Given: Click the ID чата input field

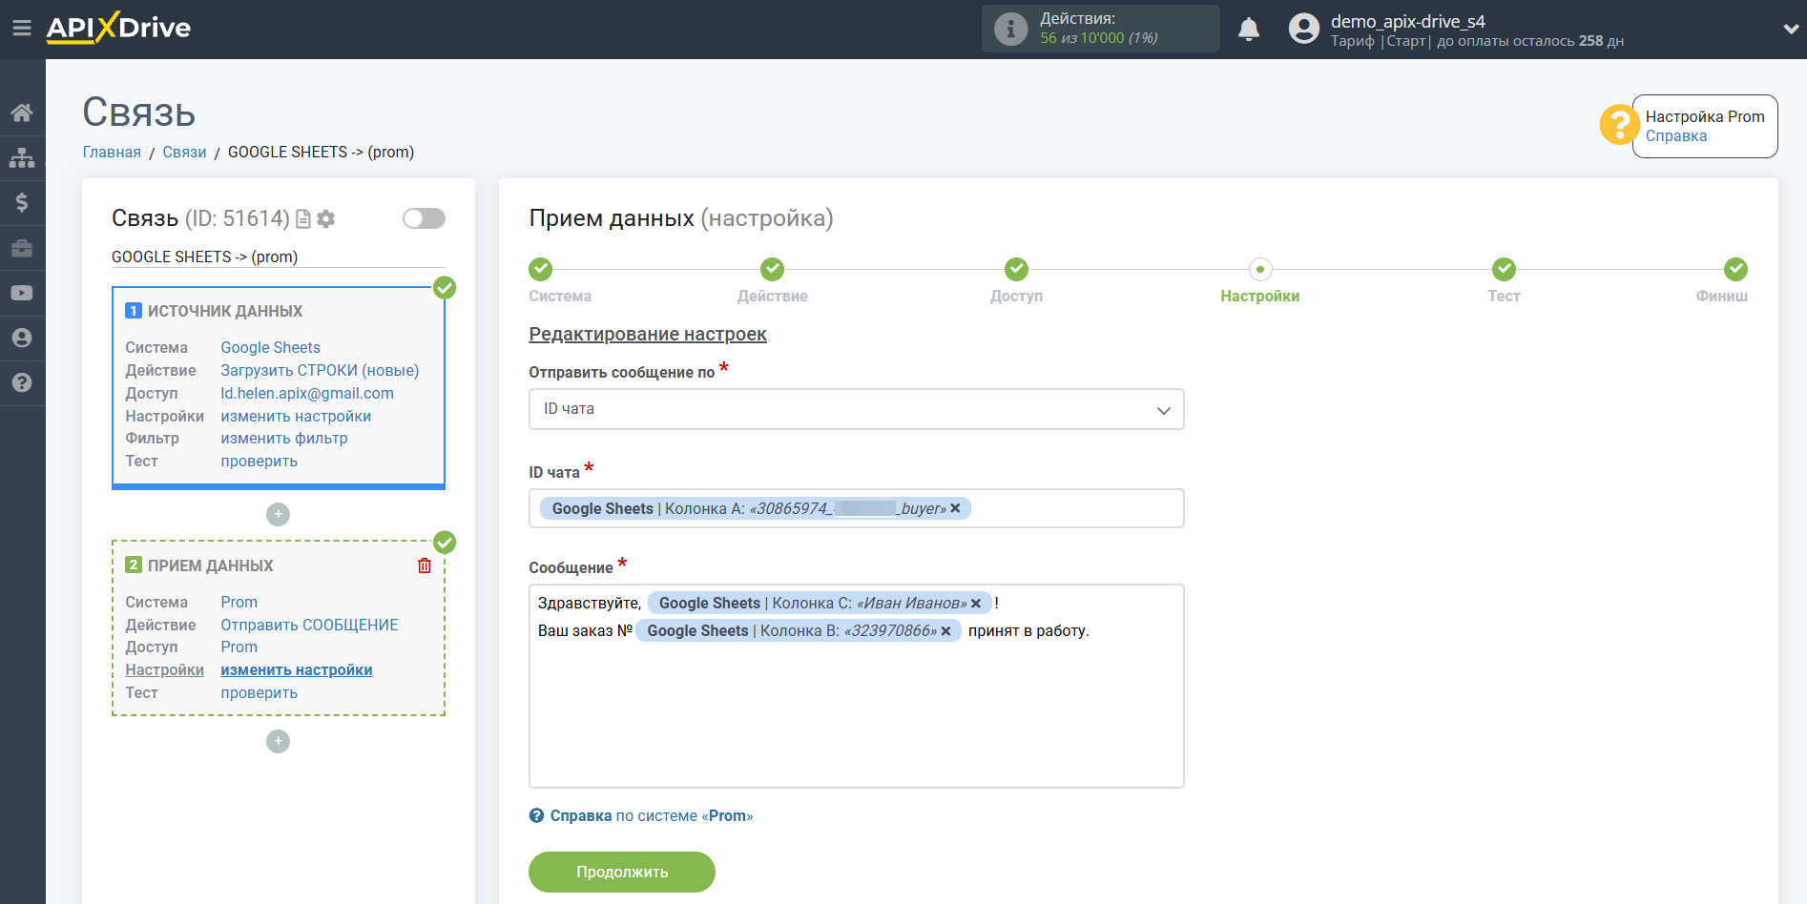Looking at the screenshot, I should 856,508.
